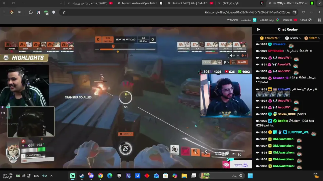Open LUFFY561_W1's chat username

coord(298,132)
